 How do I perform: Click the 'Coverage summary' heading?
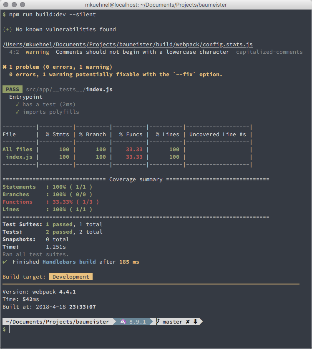136,179
